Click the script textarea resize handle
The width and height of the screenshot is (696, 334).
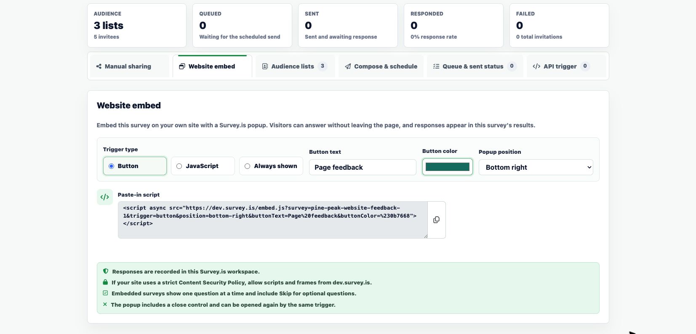(426, 237)
